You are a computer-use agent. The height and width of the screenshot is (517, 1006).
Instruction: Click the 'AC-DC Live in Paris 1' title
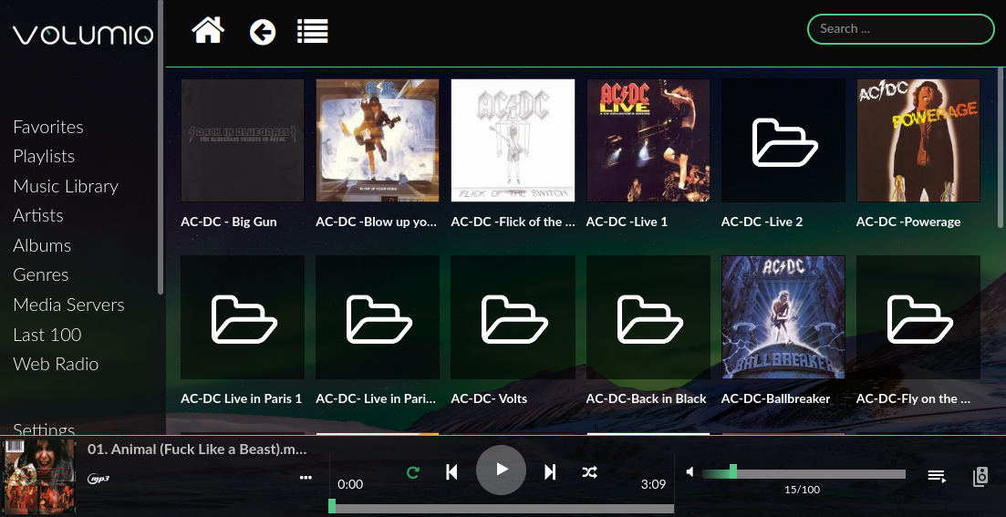click(241, 399)
